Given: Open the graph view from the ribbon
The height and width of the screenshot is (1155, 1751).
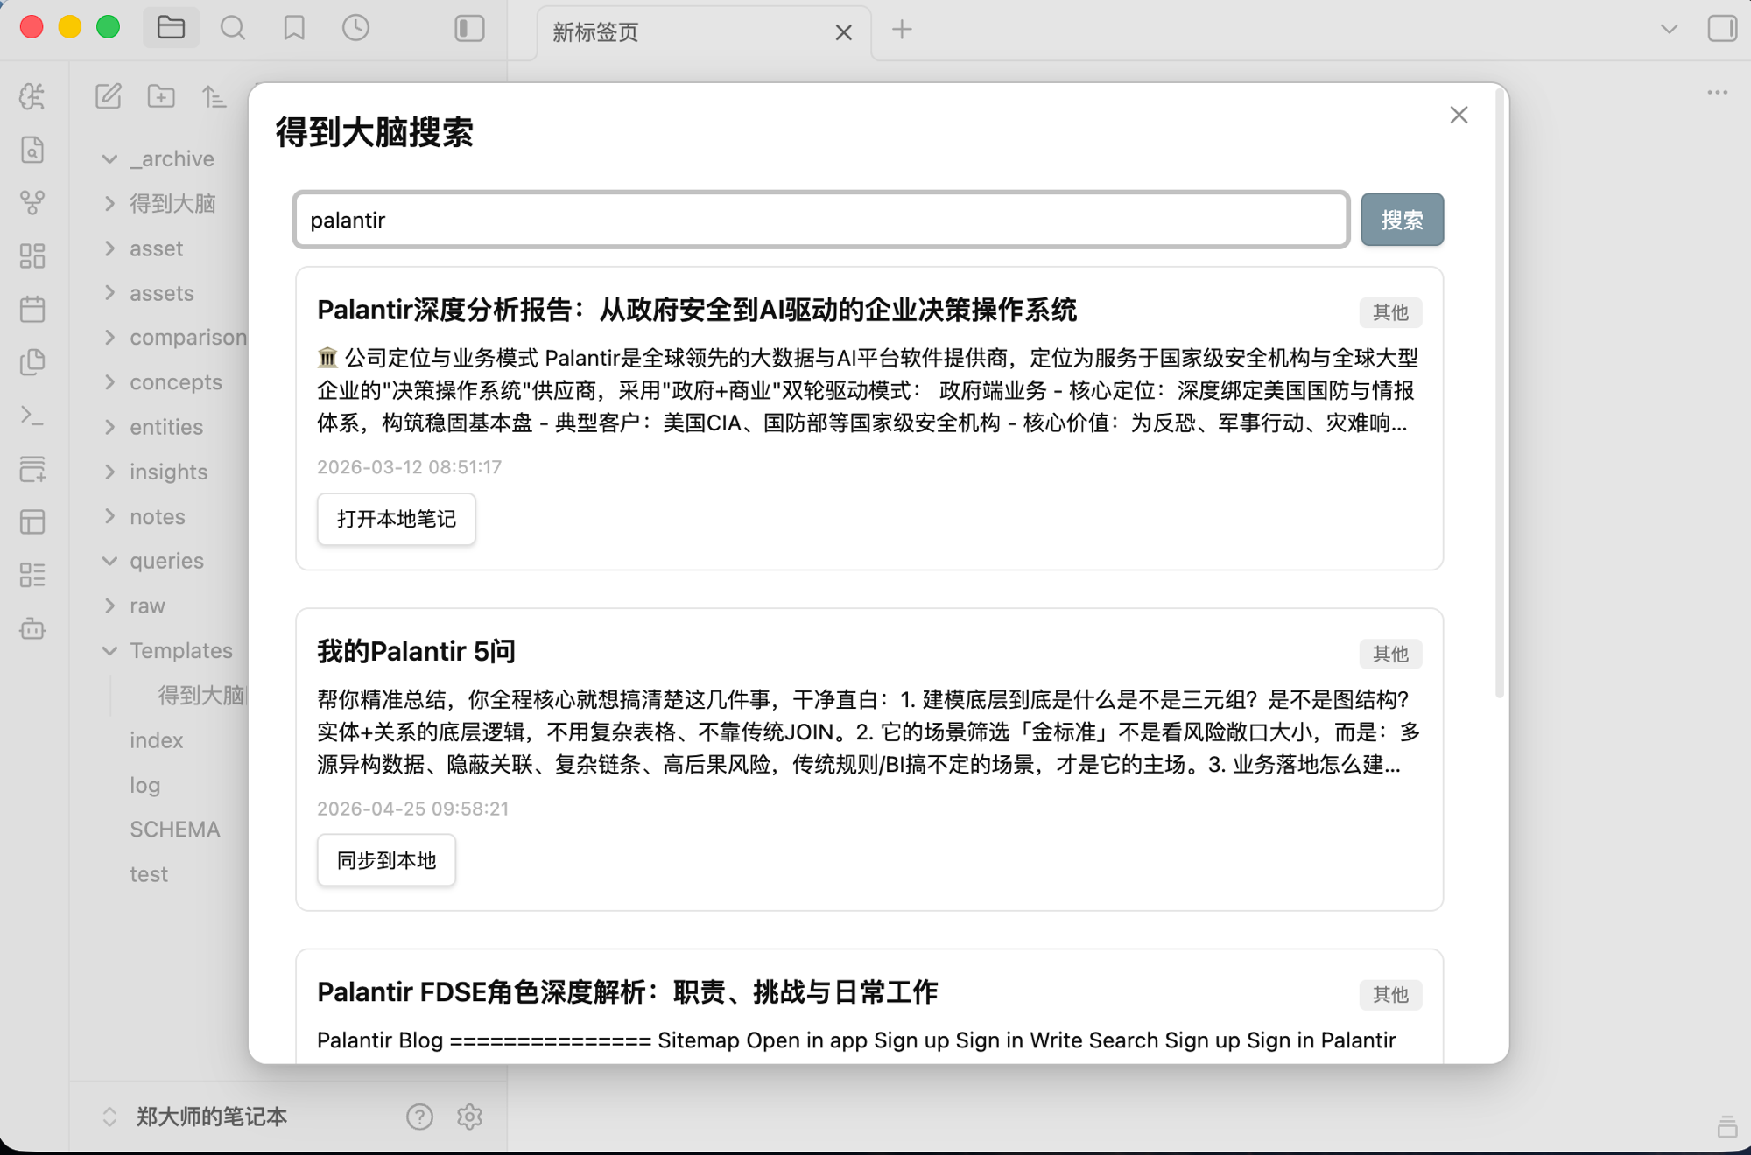Looking at the screenshot, I should 32,203.
